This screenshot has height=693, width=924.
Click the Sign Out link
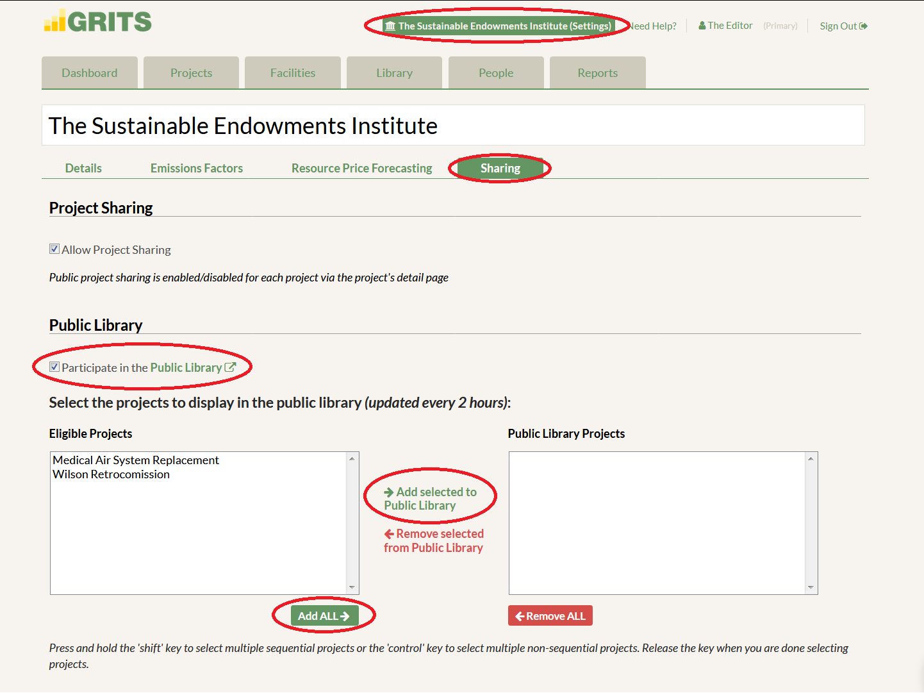(x=843, y=26)
